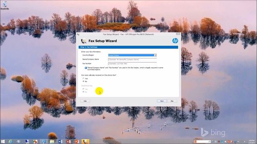Click the Skip button in the wizard

[x=172, y=101]
